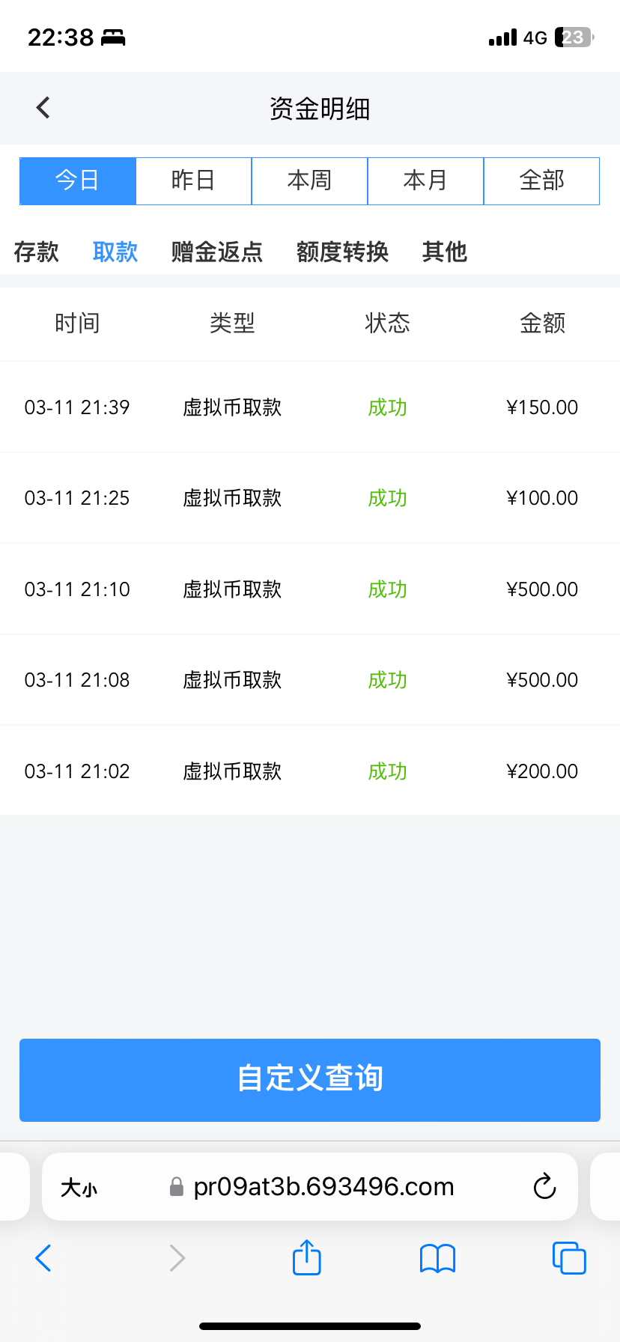
Task: Tap Safari forward chevron
Action: [177, 1258]
